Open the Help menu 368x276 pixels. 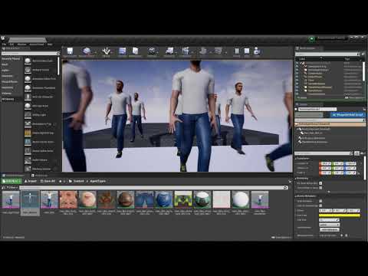pyautogui.click(x=50, y=44)
